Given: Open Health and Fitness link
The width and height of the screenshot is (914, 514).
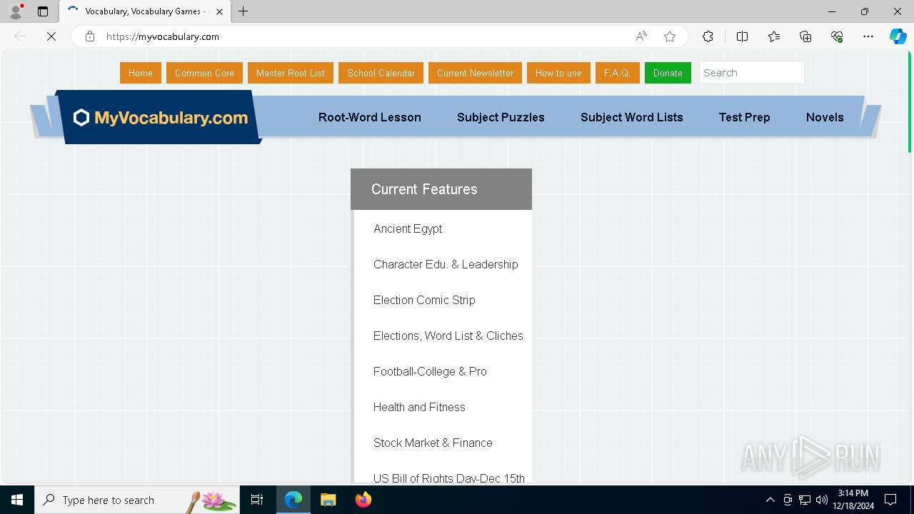Looking at the screenshot, I should point(419,407).
